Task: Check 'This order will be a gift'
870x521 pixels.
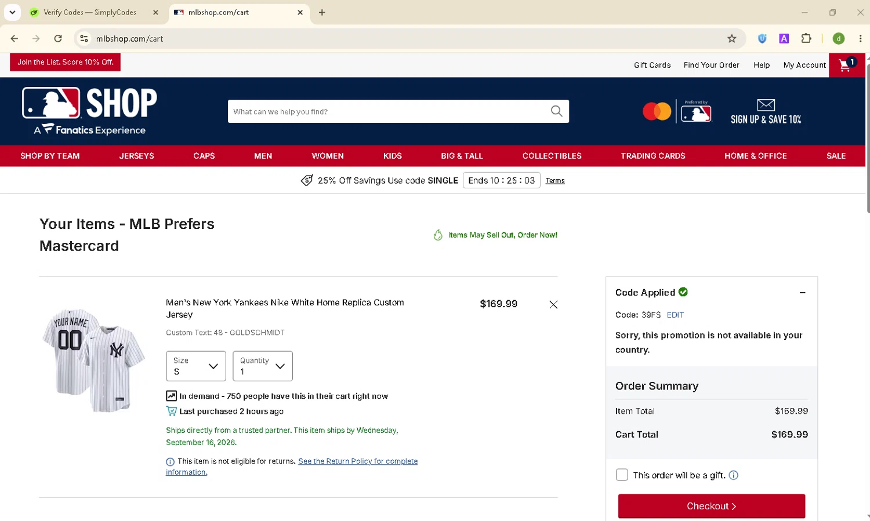Action: (622, 475)
